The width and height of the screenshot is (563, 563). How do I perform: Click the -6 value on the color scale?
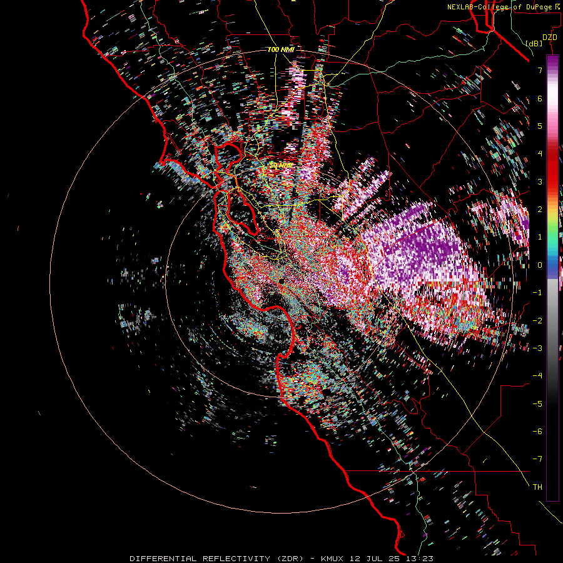[x=537, y=432]
